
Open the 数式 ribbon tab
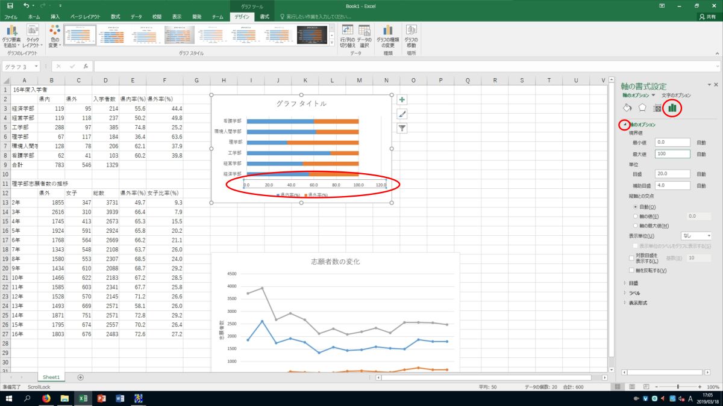click(x=115, y=17)
